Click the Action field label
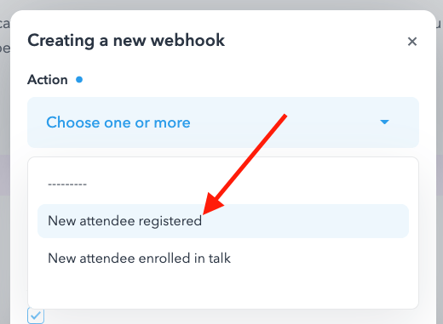The image size is (443, 324). tap(48, 80)
